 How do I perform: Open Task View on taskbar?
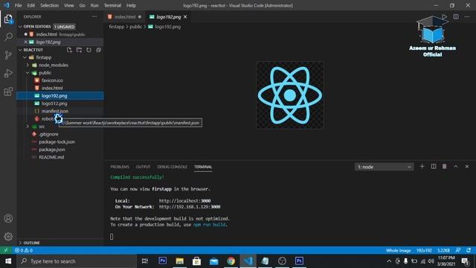pyautogui.click(x=145, y=261)
